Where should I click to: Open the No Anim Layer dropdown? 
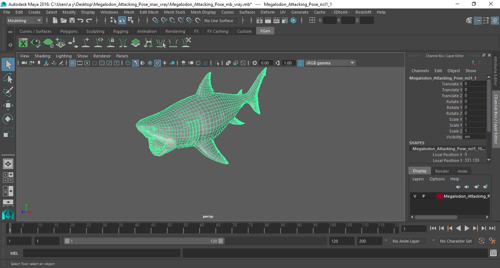(410, 241)
